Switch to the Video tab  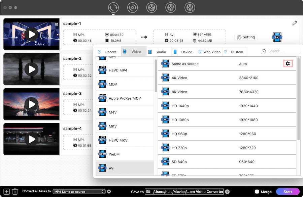tap(134, 52)
